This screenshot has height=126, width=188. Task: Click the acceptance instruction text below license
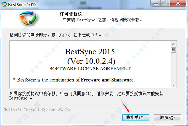click(x=85, y=94)
